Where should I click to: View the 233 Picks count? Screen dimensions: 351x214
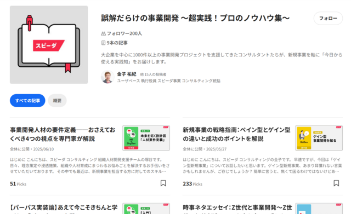coord(193,184)
